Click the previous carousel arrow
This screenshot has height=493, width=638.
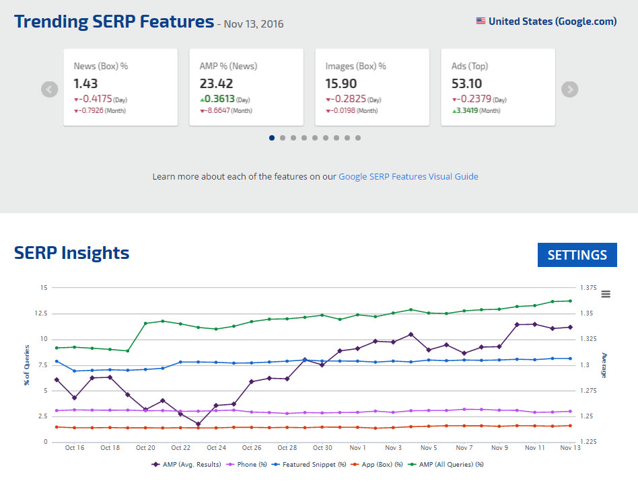[x=49, y=89]
